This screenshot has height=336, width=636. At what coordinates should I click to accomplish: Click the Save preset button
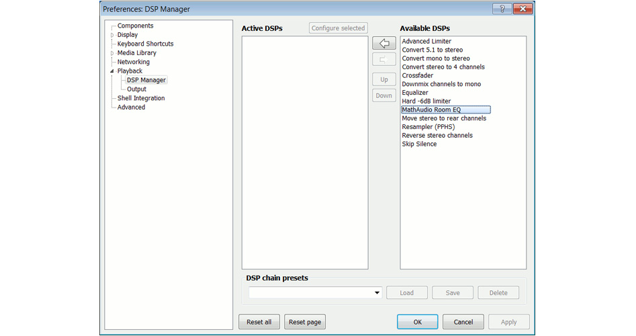pyautogui.click(x=453, y=292)
